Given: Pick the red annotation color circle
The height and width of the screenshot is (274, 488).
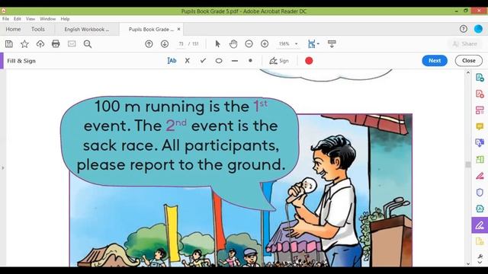Looking at the screenshot, I should point(309,61).
